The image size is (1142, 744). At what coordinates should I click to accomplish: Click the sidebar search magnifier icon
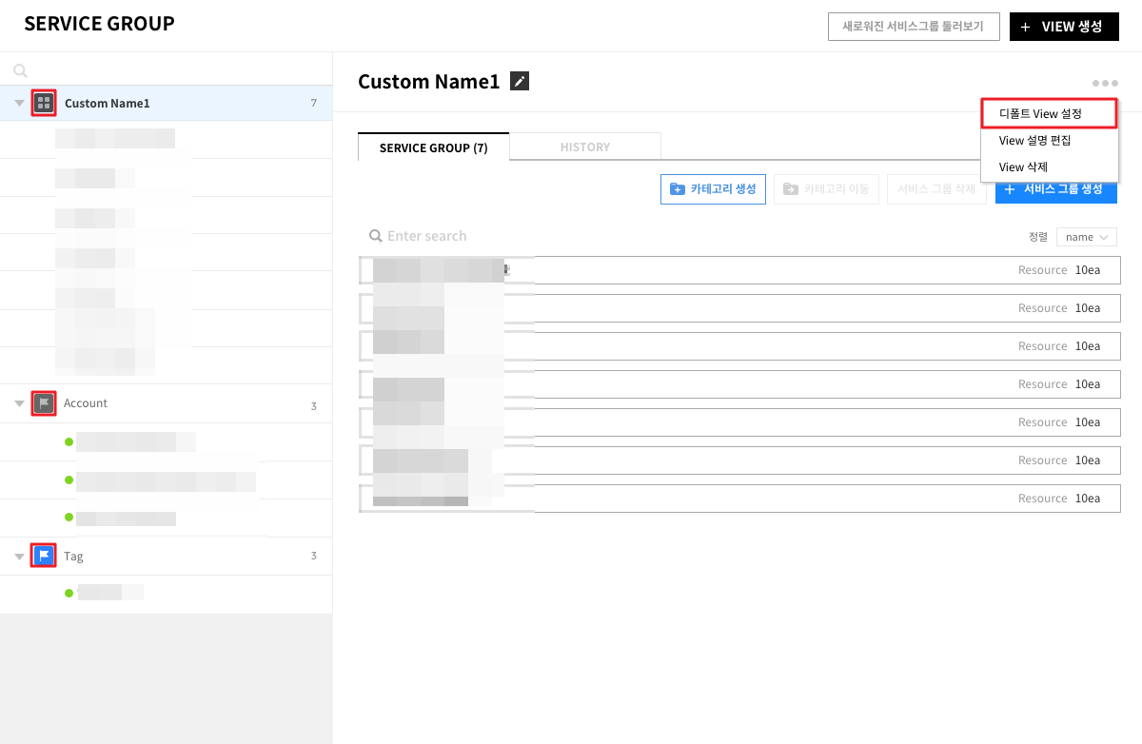(21, 70)
